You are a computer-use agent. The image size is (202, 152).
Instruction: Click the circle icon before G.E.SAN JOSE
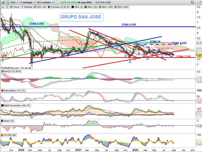click(x=93, y=2)
